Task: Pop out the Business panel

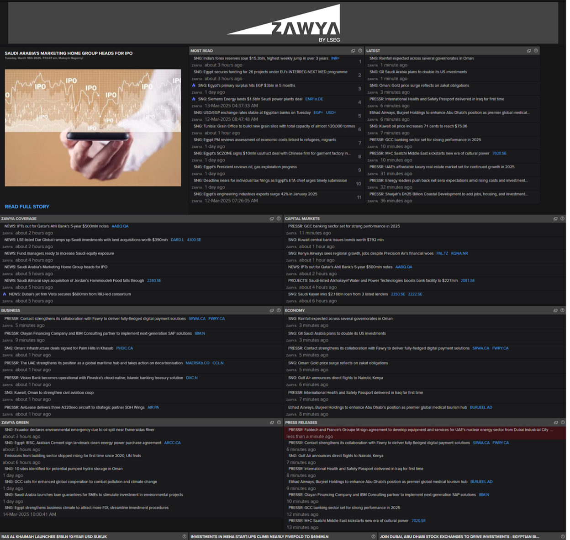Action: [x=272, y=310]
